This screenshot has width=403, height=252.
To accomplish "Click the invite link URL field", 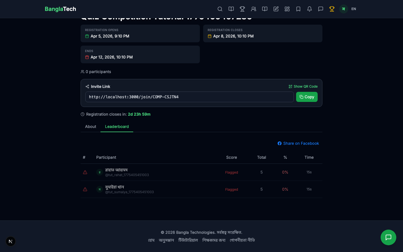I will click(189, 97).
